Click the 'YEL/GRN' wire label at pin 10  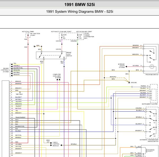pos(18,102)
